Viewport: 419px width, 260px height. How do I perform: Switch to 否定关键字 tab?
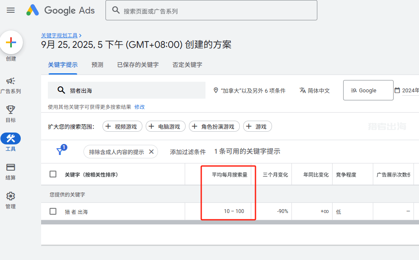(x=187, y=65)
